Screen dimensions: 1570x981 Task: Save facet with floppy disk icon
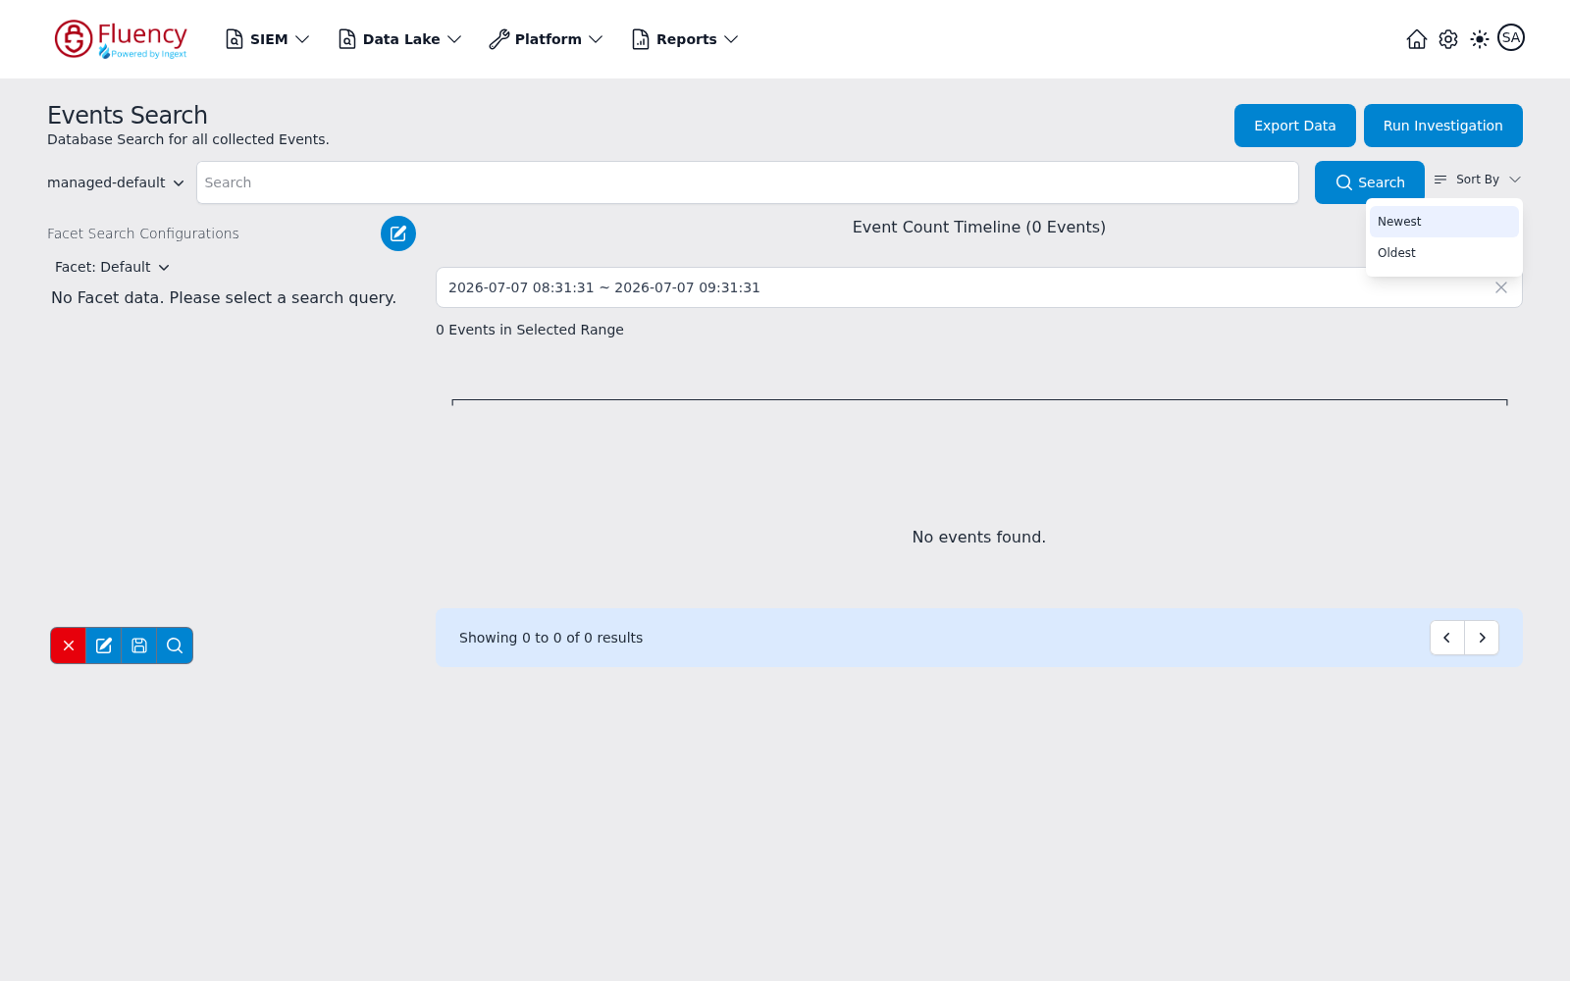(139, 645)
